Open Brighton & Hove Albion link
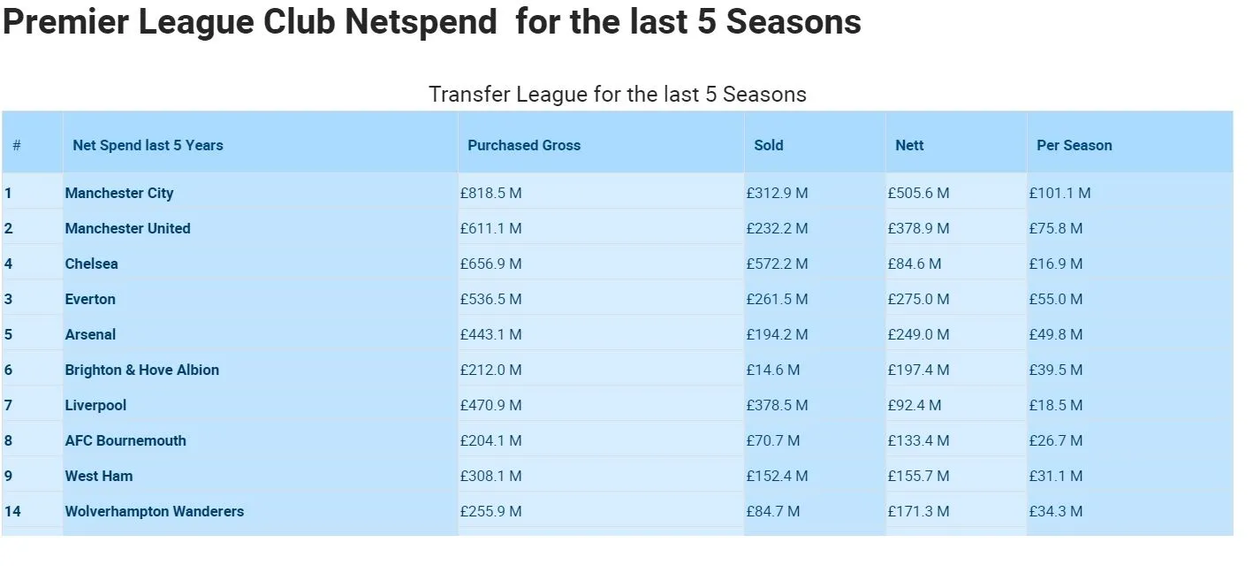 (141, 370)
